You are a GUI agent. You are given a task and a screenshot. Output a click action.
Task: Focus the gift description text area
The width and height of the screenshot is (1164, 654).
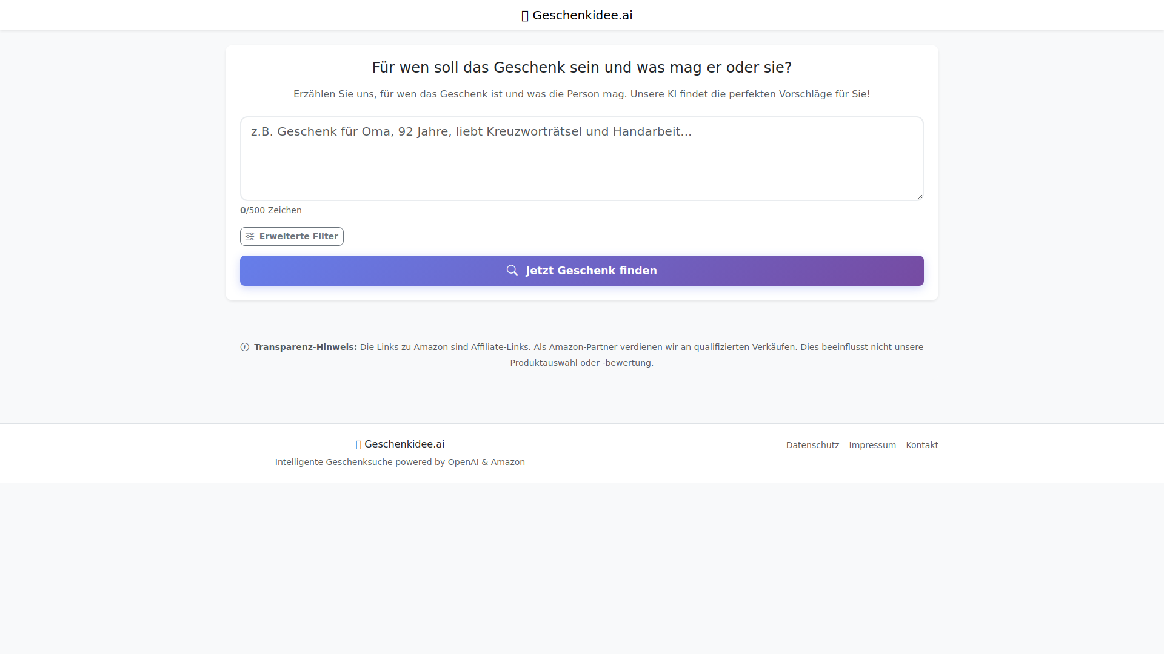pyautogui.click(x=581, y=158)
